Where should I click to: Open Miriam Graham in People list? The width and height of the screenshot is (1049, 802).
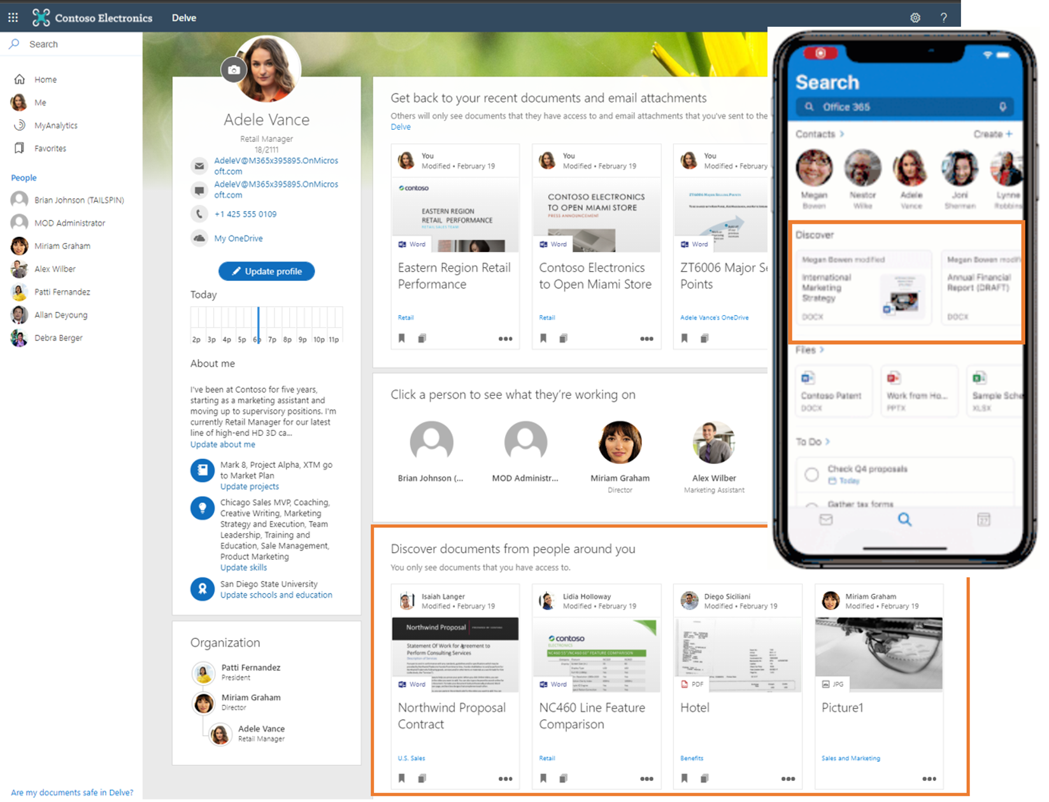(x=62, y=246)
